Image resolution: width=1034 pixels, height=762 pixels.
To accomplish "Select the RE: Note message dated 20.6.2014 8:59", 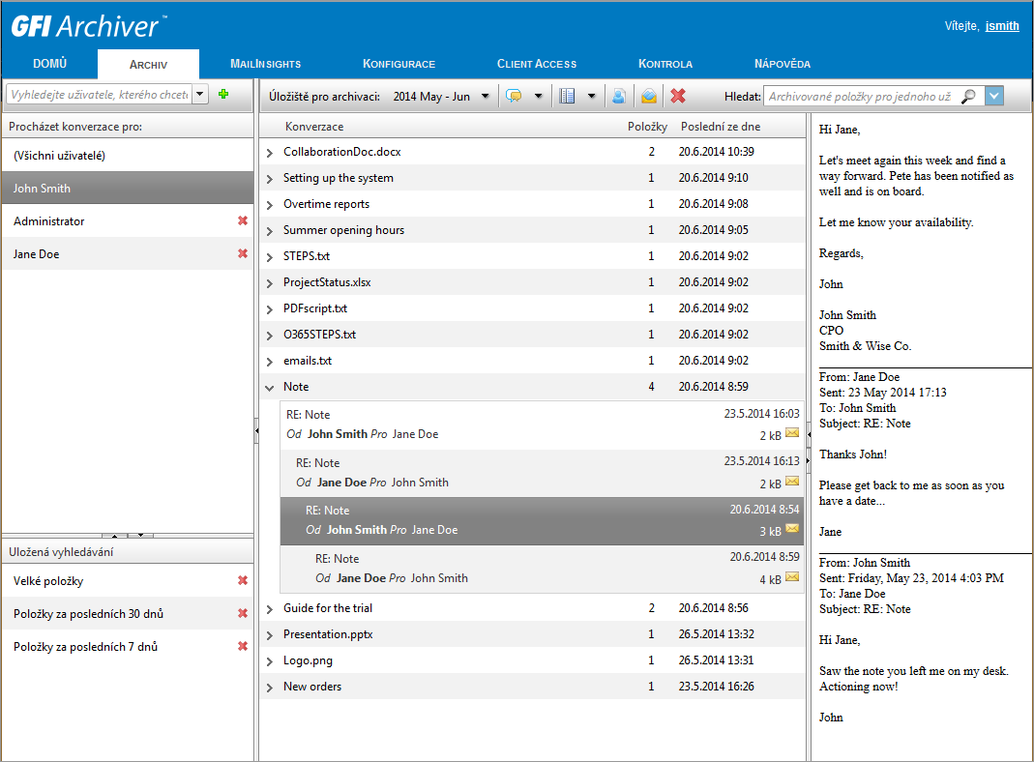I will (542, 569).
